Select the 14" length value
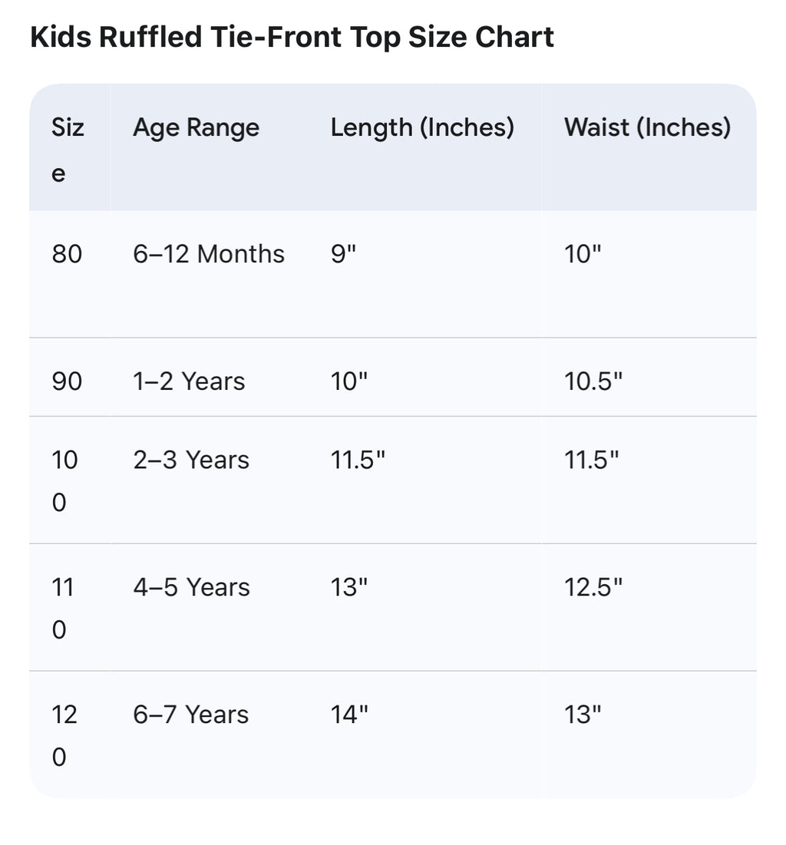 click(x=349, y=715)
